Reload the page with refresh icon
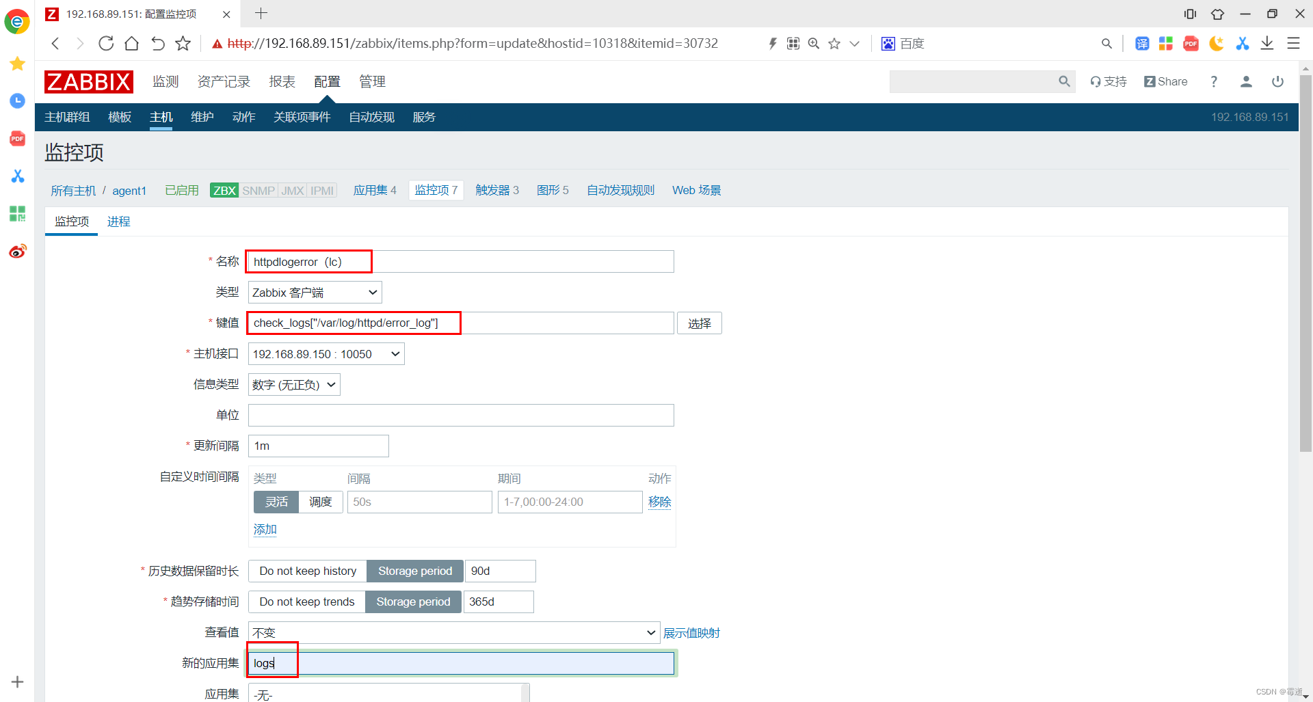 tap(106, 44)
